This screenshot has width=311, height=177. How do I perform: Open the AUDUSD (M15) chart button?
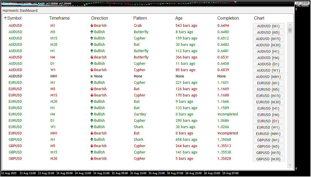(x=269, y=39)
